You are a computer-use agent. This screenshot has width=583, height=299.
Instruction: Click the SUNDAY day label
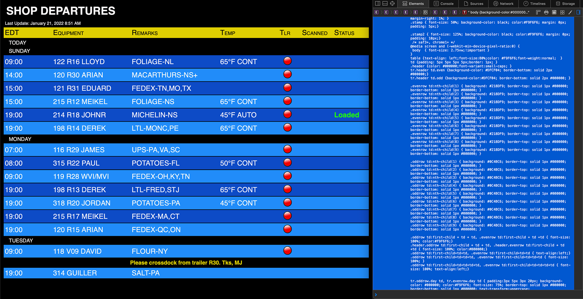pos(19,51)
